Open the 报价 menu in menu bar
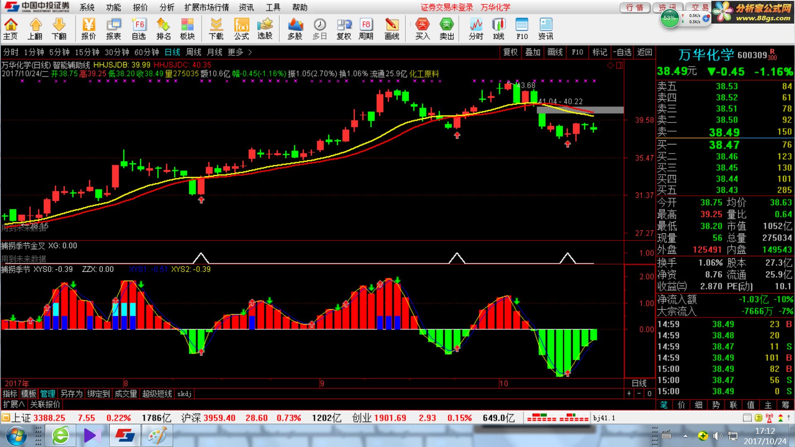 [140, 7]
